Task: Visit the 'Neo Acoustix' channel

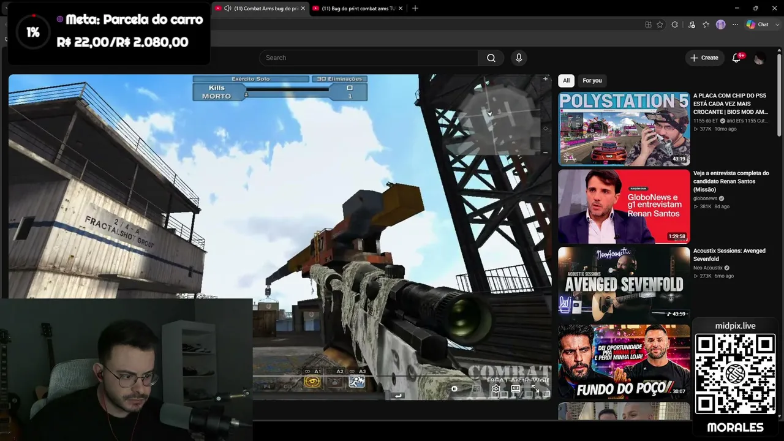Action: coord(708,268)
